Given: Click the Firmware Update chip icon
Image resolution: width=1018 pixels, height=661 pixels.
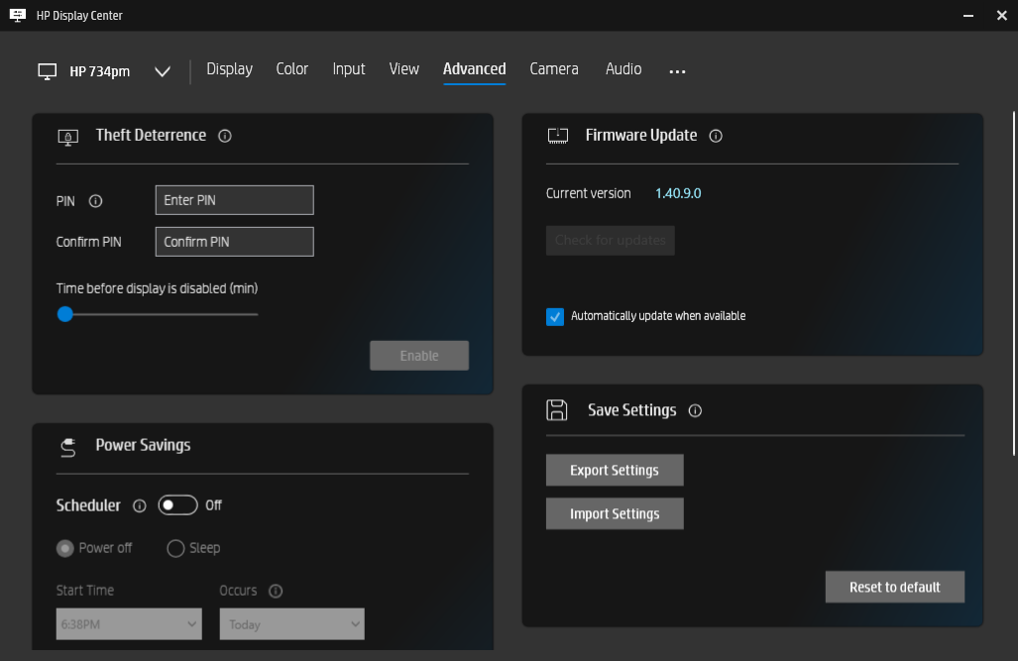Looking at the screenshot, I should (x=558, y=136).
